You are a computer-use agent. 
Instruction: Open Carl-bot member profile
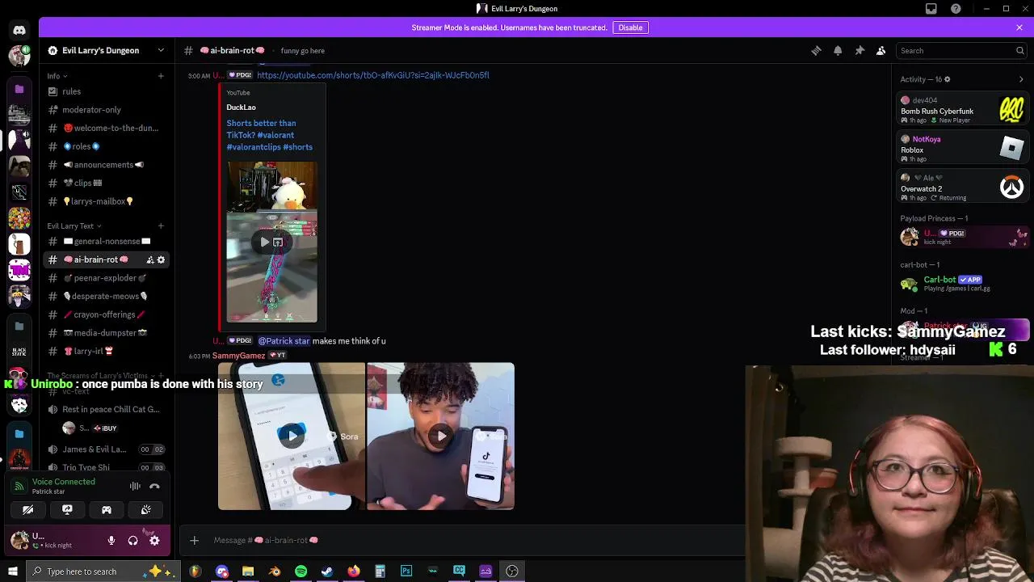pos(964,284)
